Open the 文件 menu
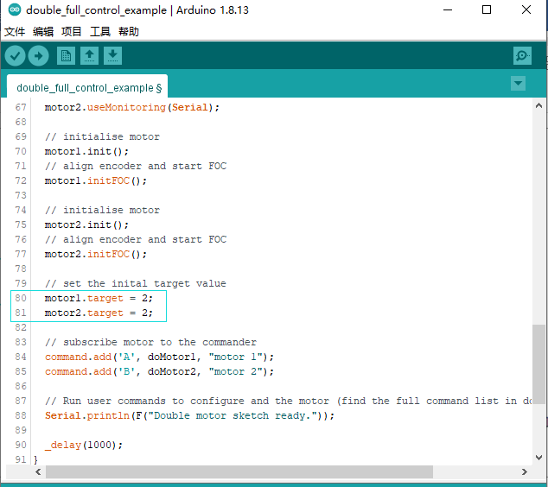The width and height of the screenshot is (548, 487). point(15,32)
